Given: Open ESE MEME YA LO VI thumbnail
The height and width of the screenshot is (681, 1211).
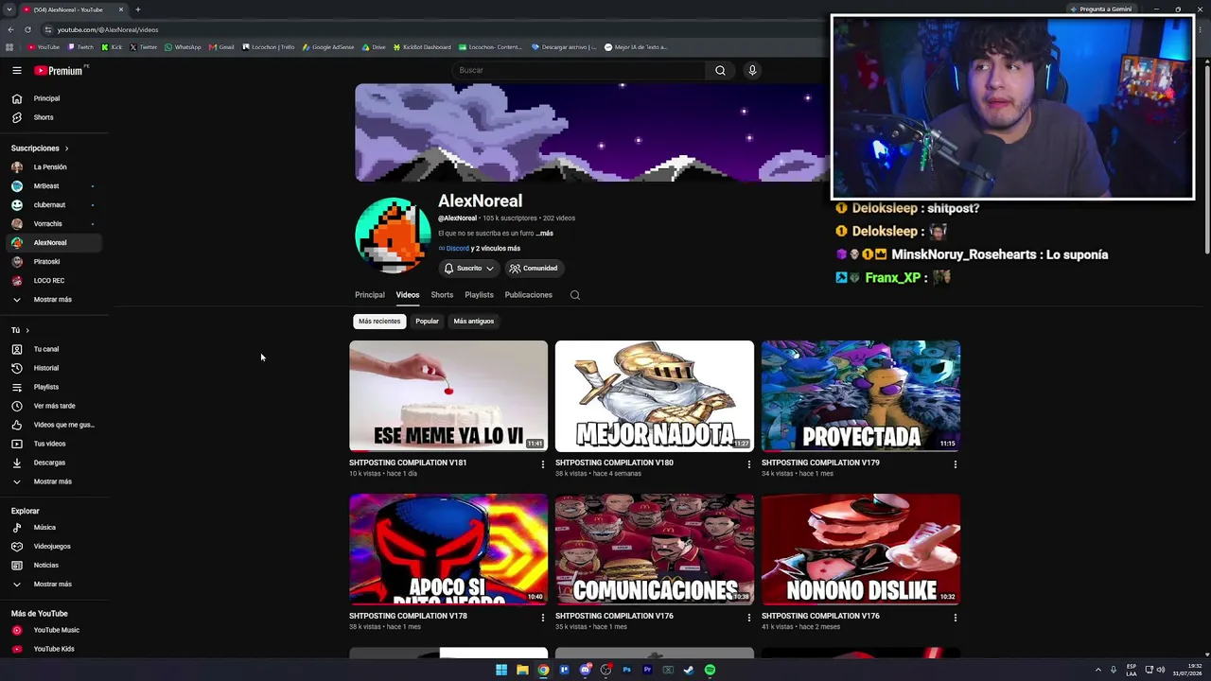Looking at the screenshot, I should [448, 396].
